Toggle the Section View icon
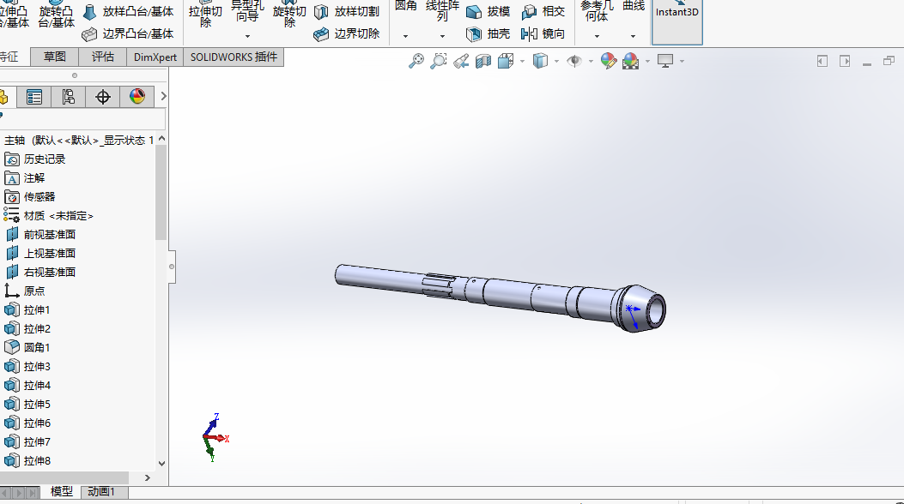The image size is (904, 504). (483, 61)
